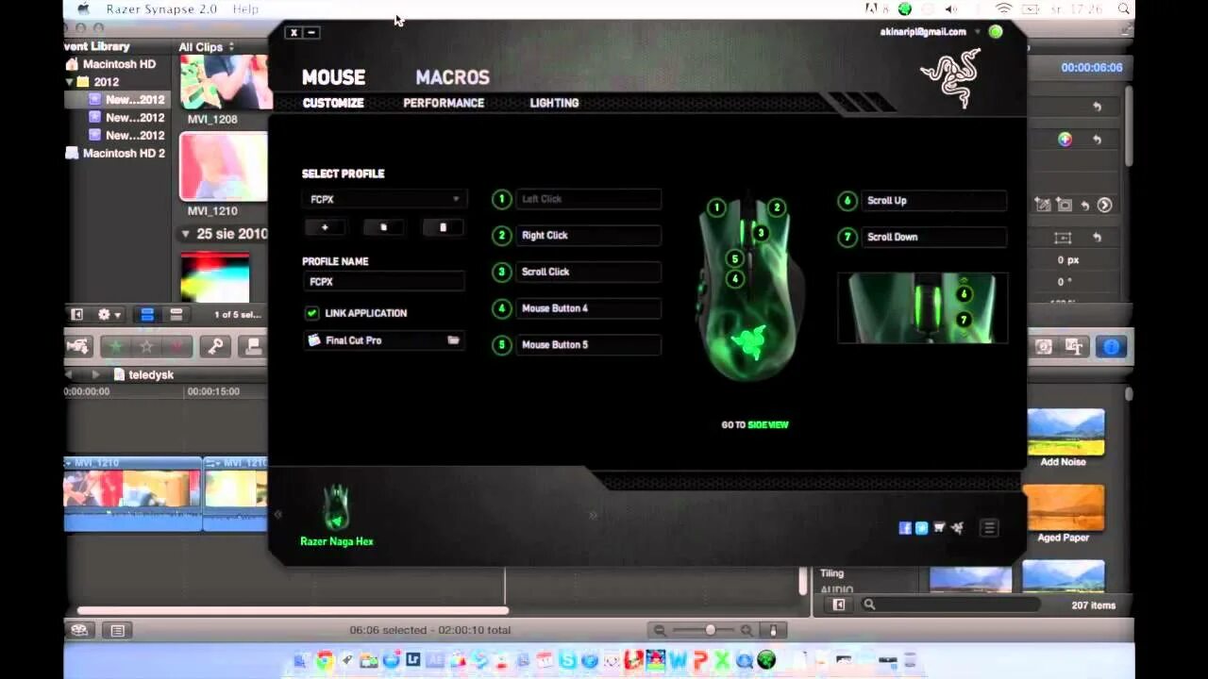Select the Final Cut Pro linked application field
This screenshot has height=679, width=1208.
pyautogui.click(x=384, y=340)
